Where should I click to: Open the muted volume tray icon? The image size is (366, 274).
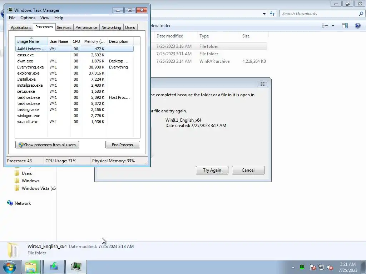(330, 267)
